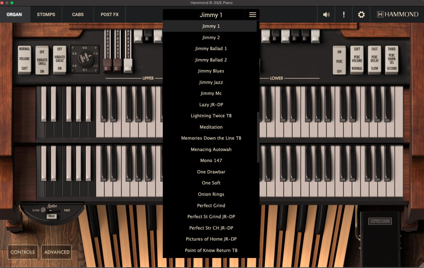424x268 pixels.
Task: Open settings with the gear icon
Action: (361, 15)
